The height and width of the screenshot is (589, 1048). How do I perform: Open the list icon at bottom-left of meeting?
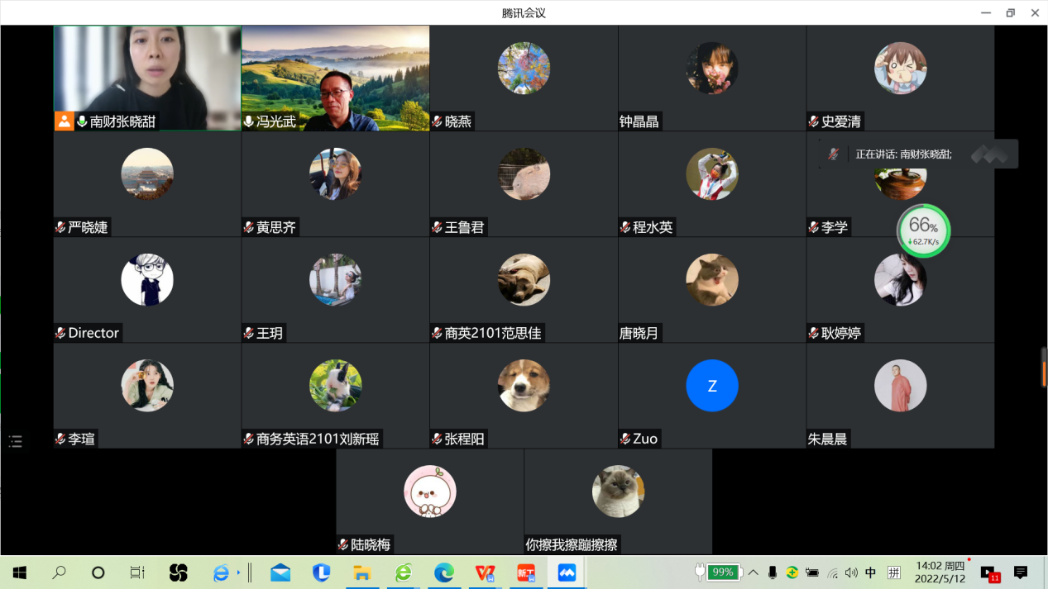[16, 441]
